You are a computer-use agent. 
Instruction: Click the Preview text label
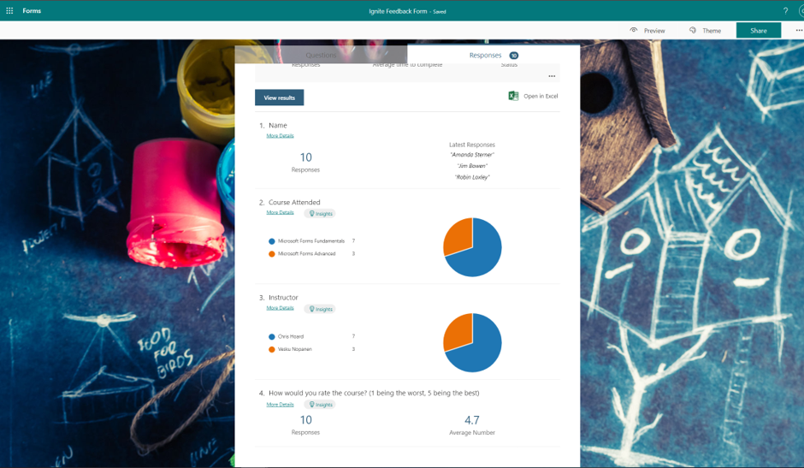[654, 31]
